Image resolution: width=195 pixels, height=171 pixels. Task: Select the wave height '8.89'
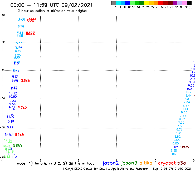(18, 51)
